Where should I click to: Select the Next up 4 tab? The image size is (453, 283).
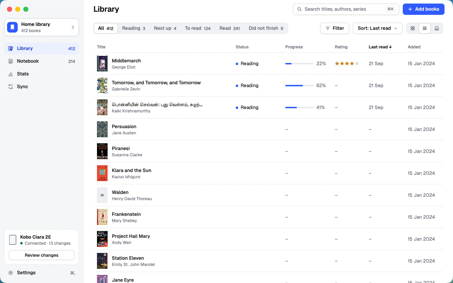pyautogui.click(x=165, y=28)
